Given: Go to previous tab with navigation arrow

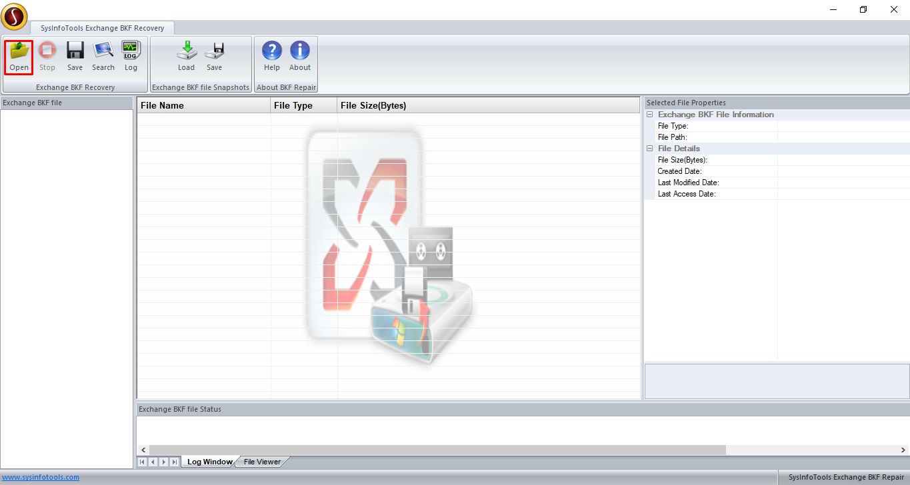Looking at the screenshot, I should click(x=153, y=462).
